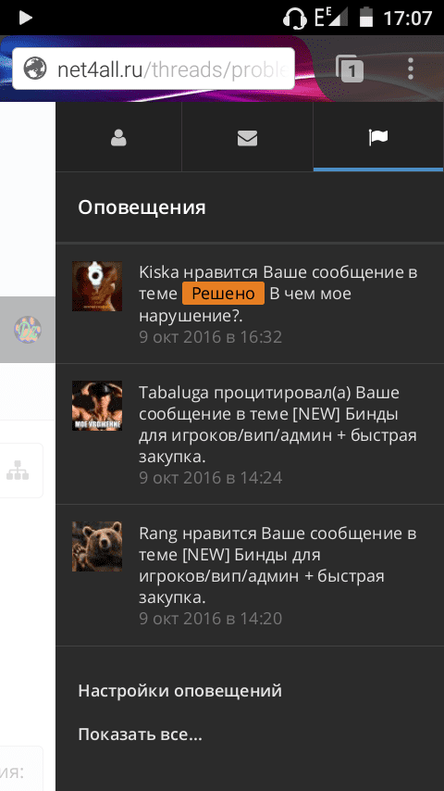
Task: Tap the sitemap hierarchy icon at left
Action: click(x=18, y=471)
